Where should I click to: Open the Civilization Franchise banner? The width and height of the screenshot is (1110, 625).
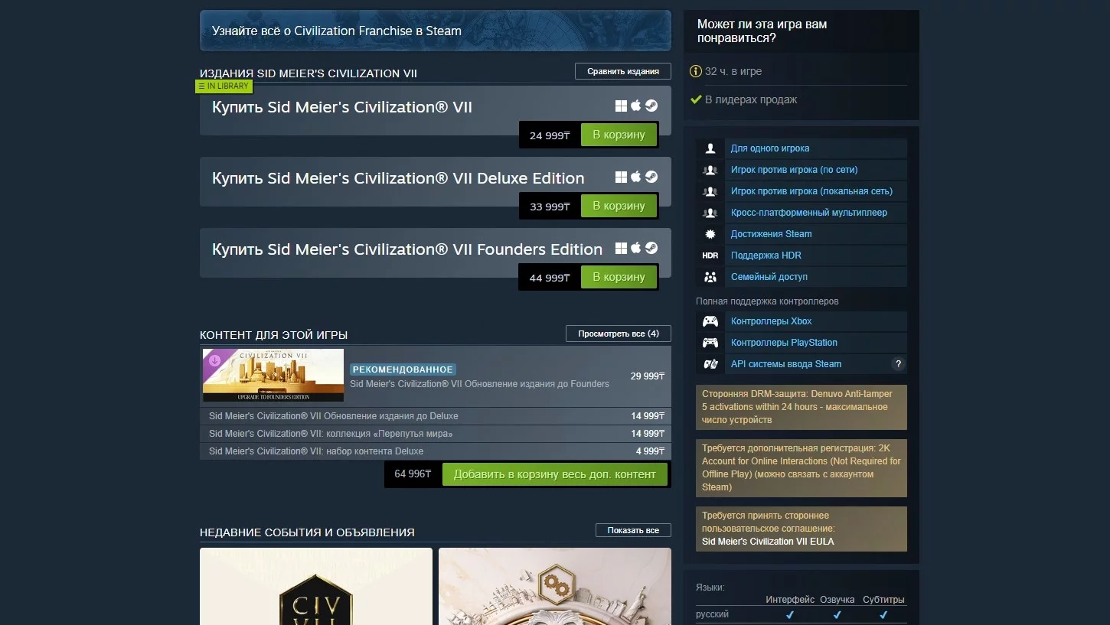click(435, 31)
